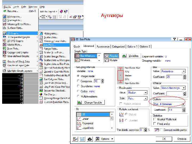Image resolution: width=192 pixels, height=144 pixels.
Task: Click the Variables button
Action: pos(131,56)
